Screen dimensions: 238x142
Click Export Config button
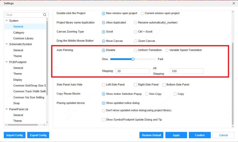pos(38,135)
